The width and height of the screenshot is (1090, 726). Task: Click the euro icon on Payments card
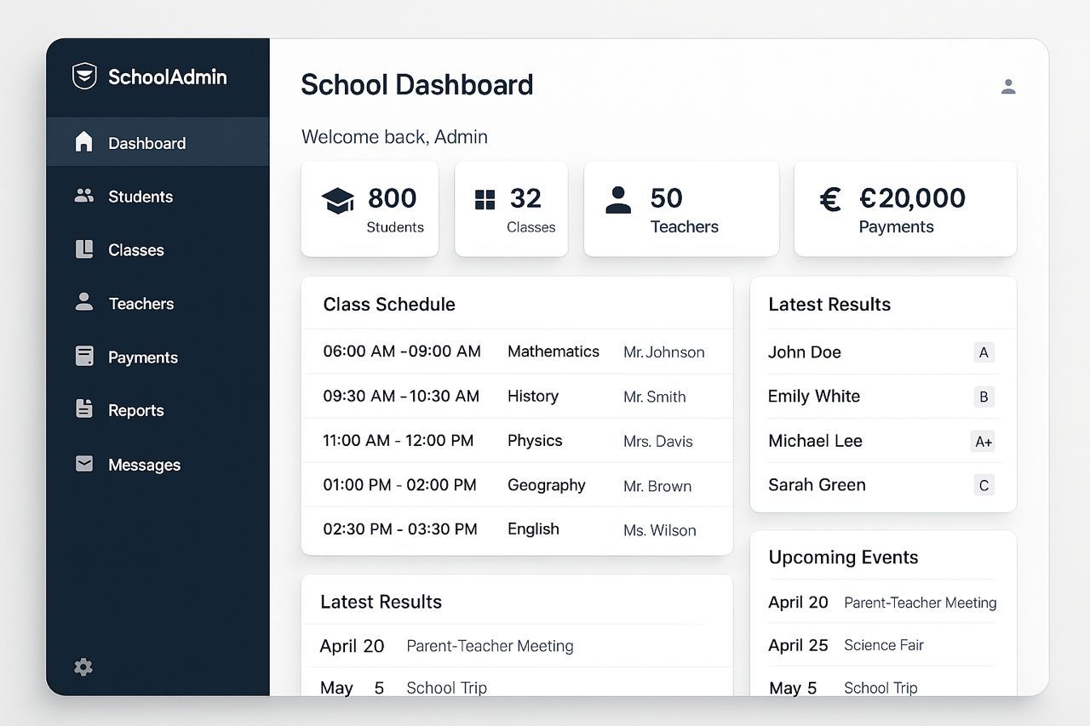point(829,199)
